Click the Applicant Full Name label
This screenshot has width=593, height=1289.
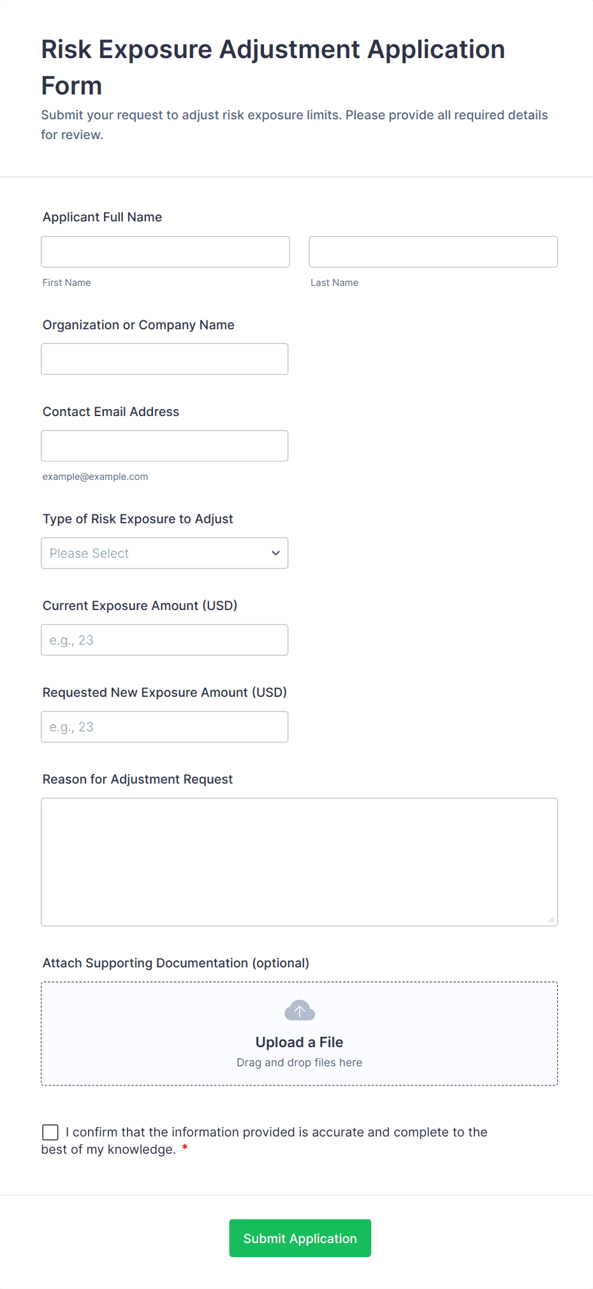point(102,217)
